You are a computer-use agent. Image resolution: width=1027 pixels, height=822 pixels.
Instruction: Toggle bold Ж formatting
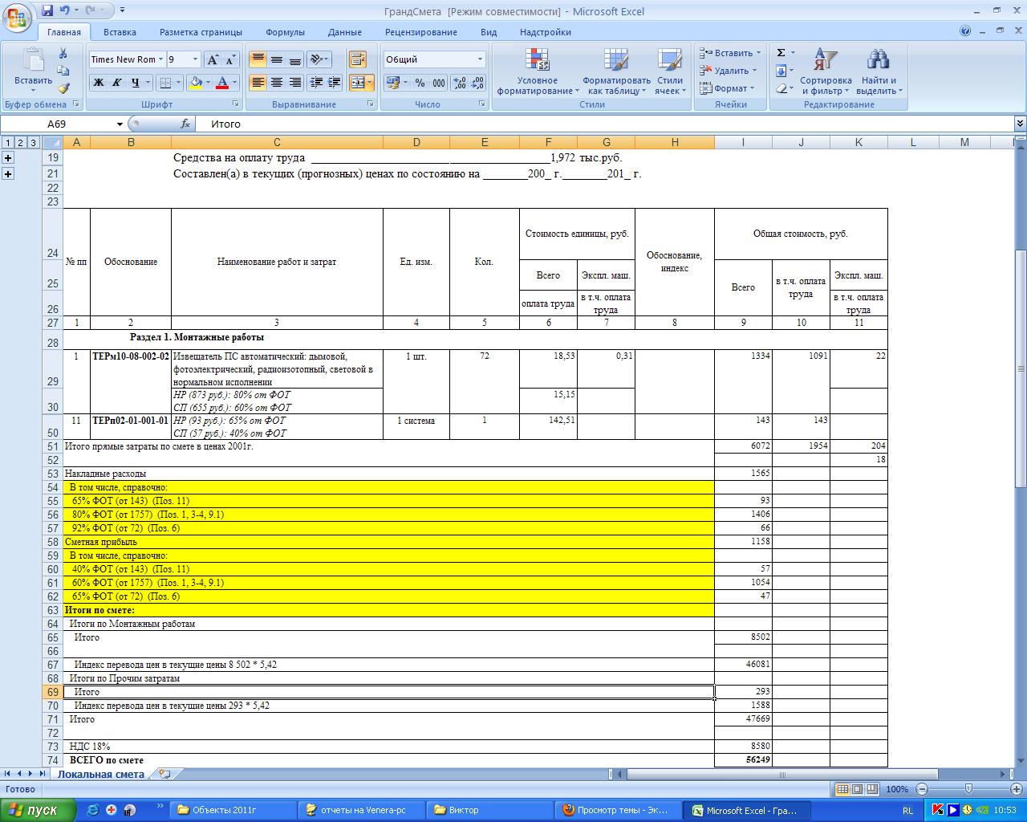tap(99, 82)
